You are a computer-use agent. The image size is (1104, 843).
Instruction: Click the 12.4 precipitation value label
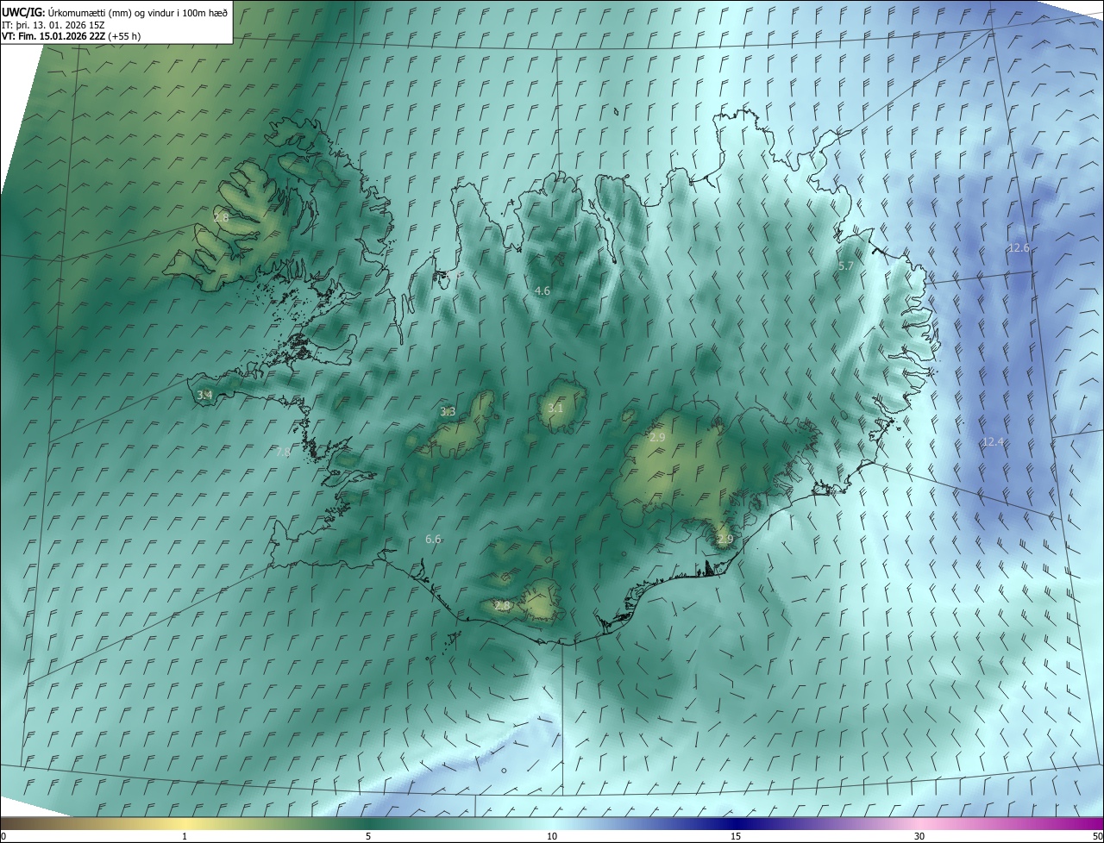993,442
